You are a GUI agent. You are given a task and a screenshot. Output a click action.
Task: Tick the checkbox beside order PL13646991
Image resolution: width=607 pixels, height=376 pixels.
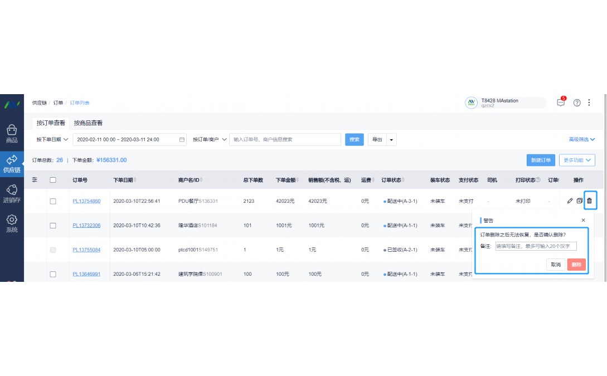53,274
